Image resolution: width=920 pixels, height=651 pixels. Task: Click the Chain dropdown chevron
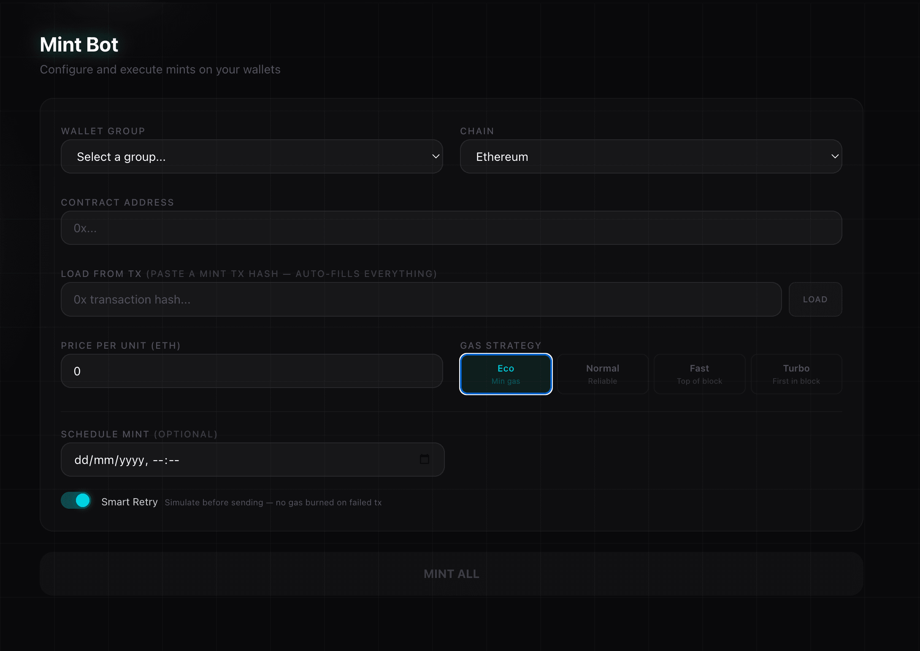pos(835,156)
